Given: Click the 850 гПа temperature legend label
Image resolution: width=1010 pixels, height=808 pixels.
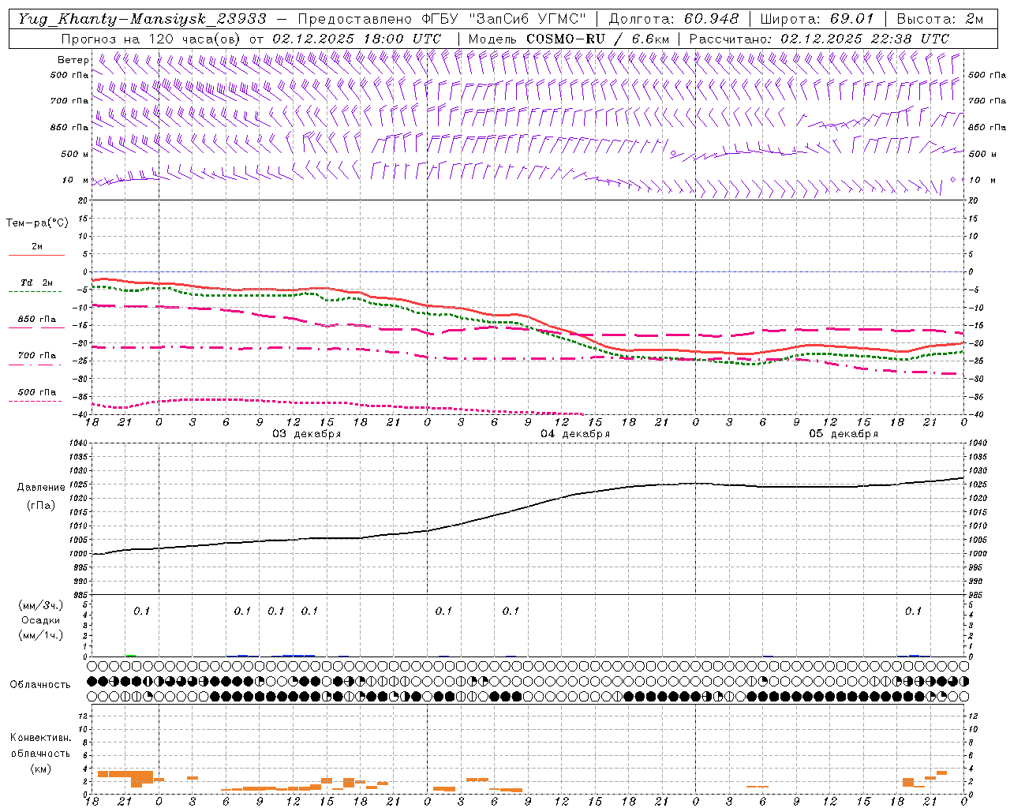Looking at the screenshot, I should click(x=37, y=320).
